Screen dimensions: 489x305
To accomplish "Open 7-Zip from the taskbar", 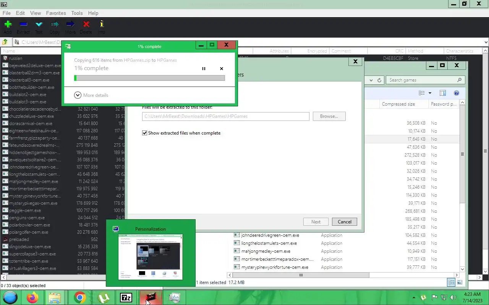I will point(126,297).
